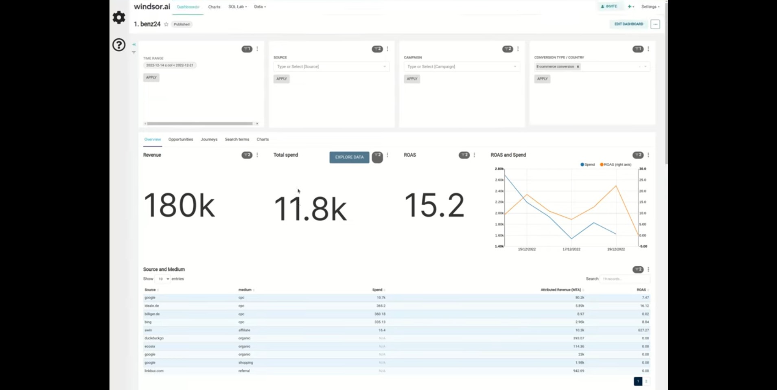Open the Campaign select dropdown
The width and height of the screenshot is (777, 390).
tap(462, 67)
